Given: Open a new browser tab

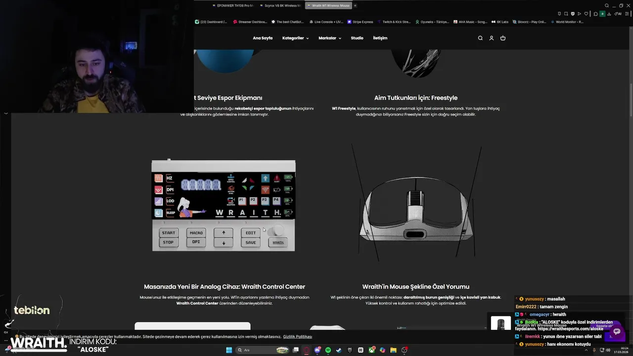Looking at the screenshot, I should point(355,5).
